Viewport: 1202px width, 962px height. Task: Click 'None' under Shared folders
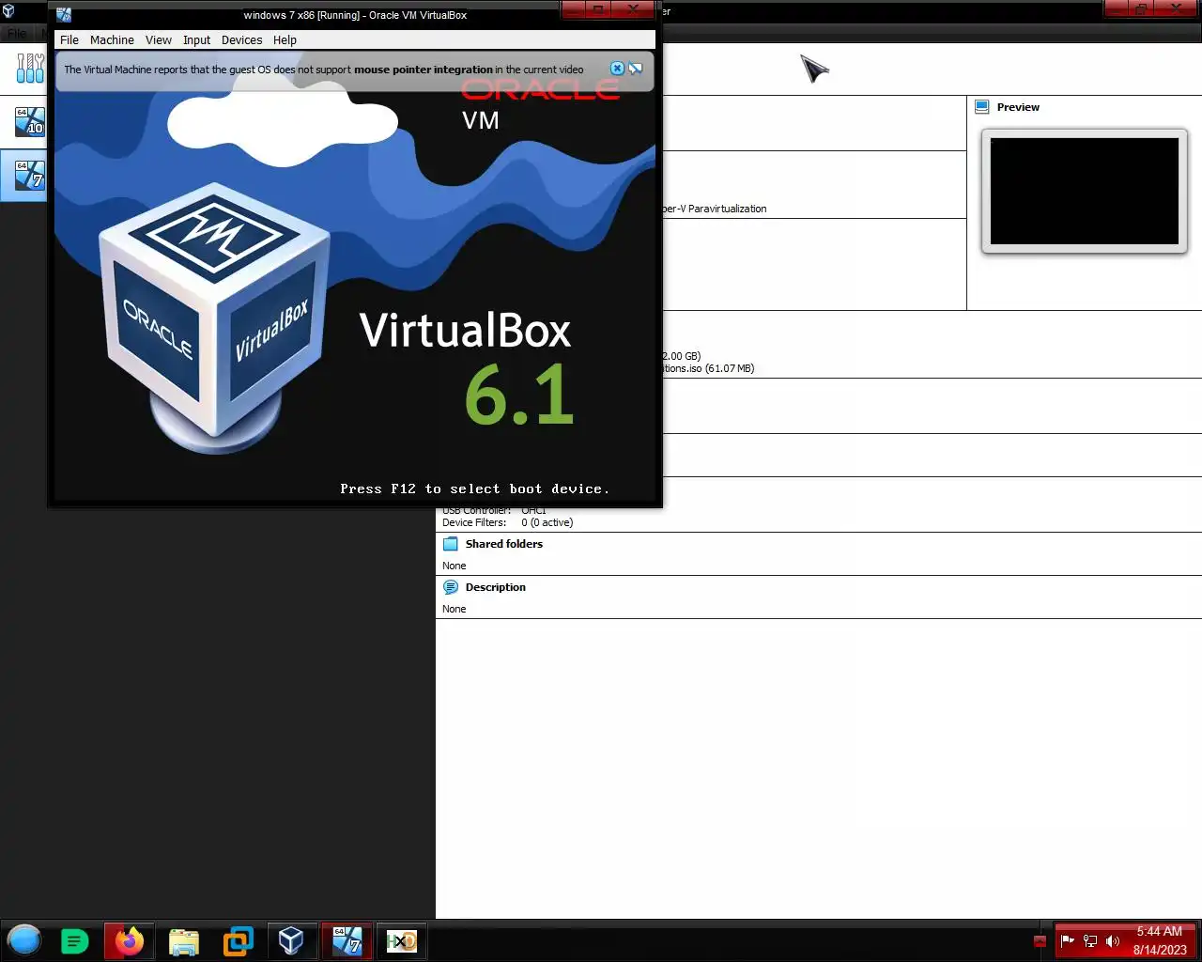click(x=454, y=566)
